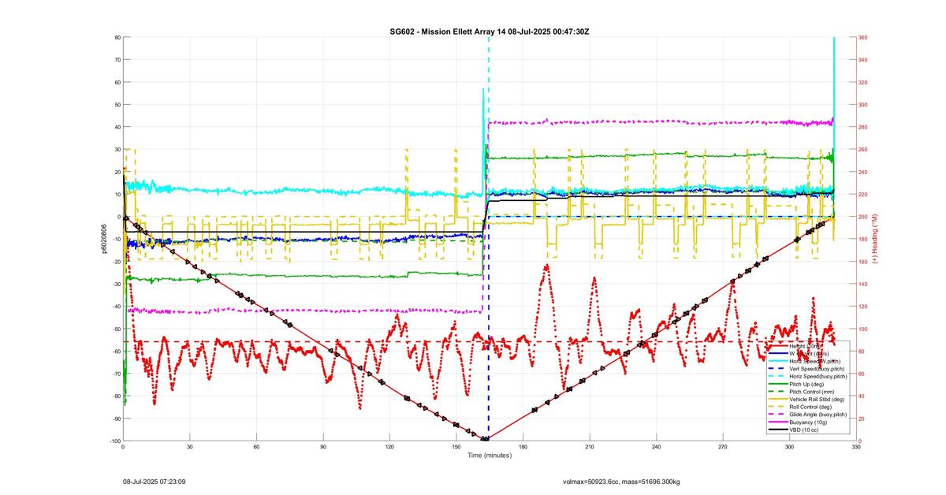Viewport: 946px width, 495px height.
Task: Click the "360" tick on the heading axis
Action: [862, 37]
